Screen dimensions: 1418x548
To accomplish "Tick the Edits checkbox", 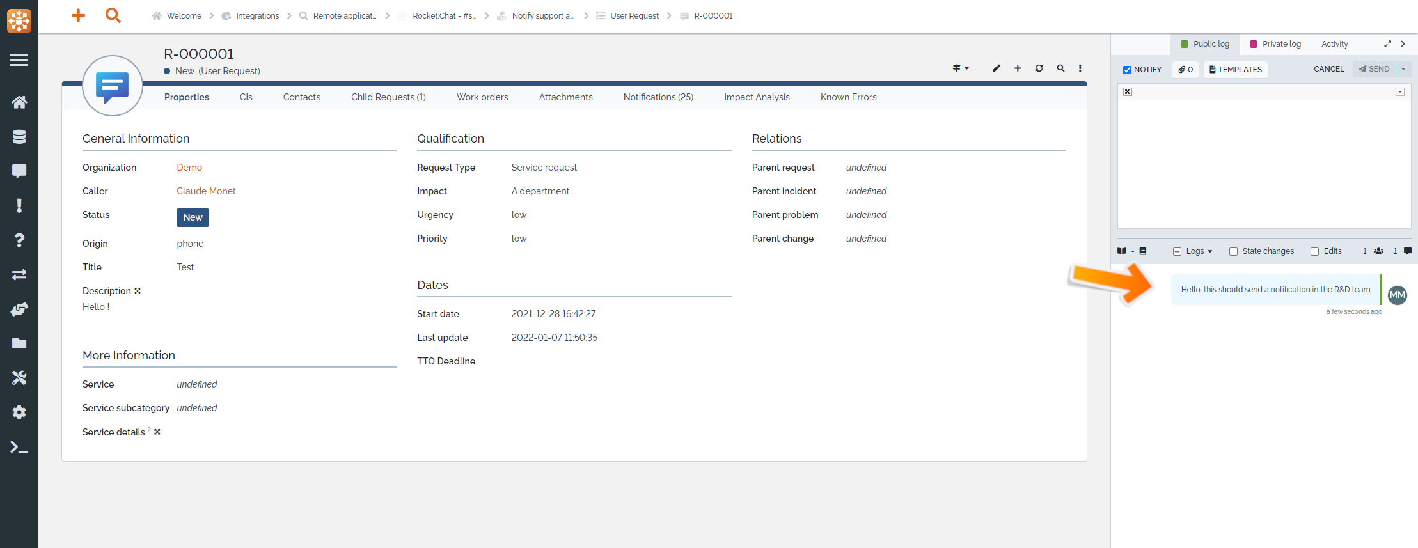I will click(x=1314, y=251).
